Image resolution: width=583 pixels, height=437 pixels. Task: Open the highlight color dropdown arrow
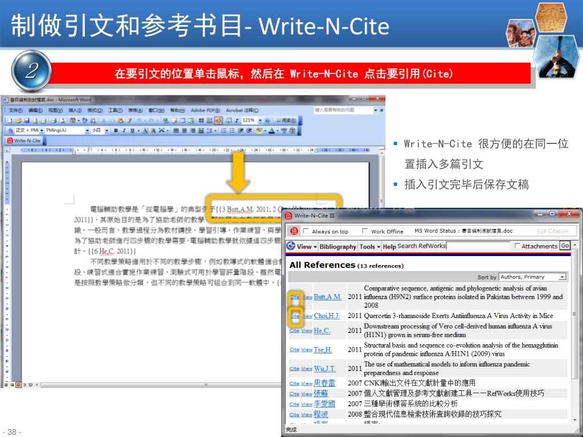[x=264, y=130]
